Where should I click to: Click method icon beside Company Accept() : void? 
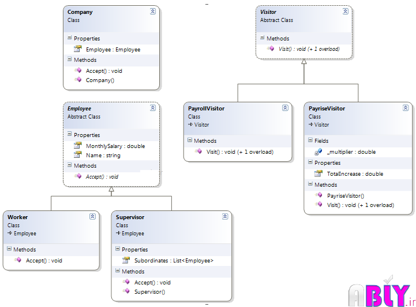(x=78, y=70)
